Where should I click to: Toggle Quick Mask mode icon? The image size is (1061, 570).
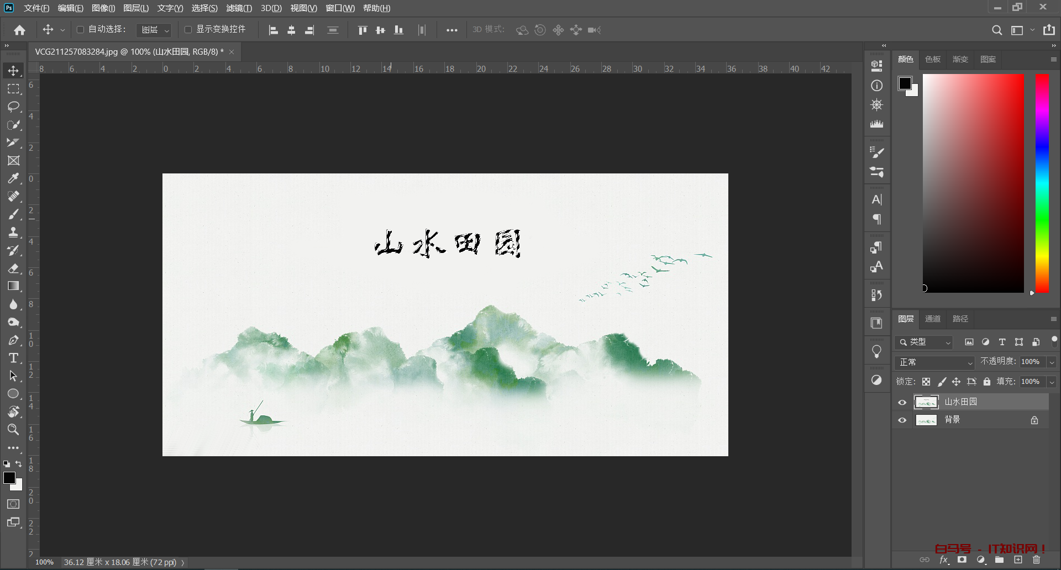pos(13,504)
